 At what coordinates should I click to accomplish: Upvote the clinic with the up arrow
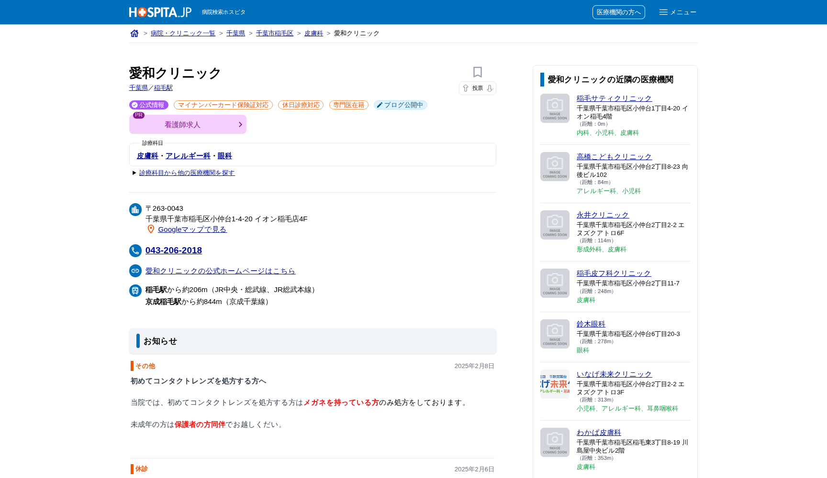pyautogui.click(x=465, y=88)
